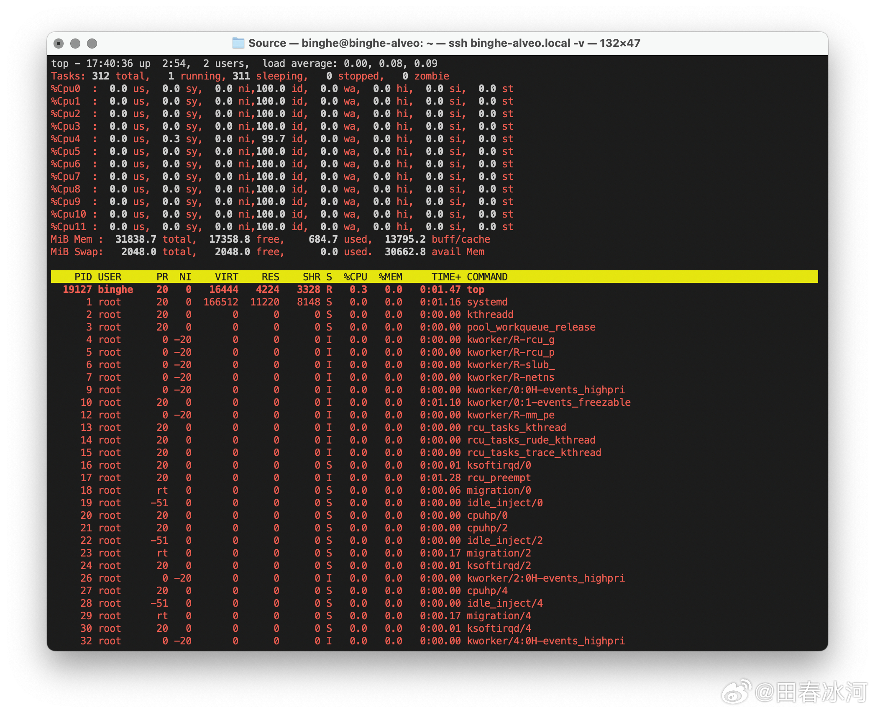Click the MiB Swap summary line

coord(267,252)
